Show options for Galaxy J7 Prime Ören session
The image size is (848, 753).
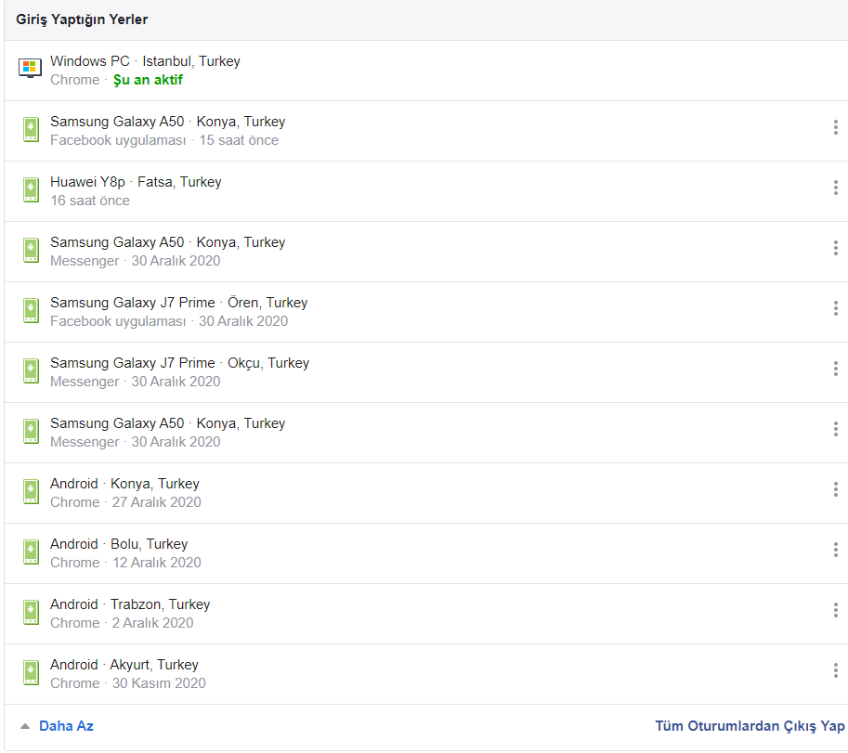[x=835, y=308]
